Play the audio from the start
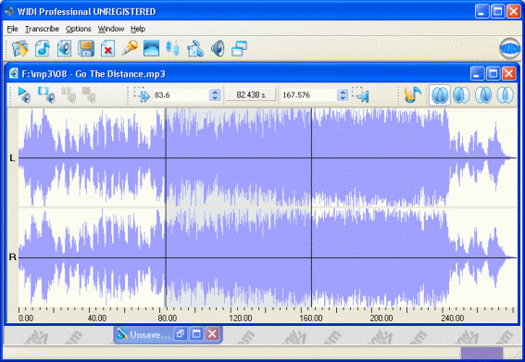 [x=24, y=94]
